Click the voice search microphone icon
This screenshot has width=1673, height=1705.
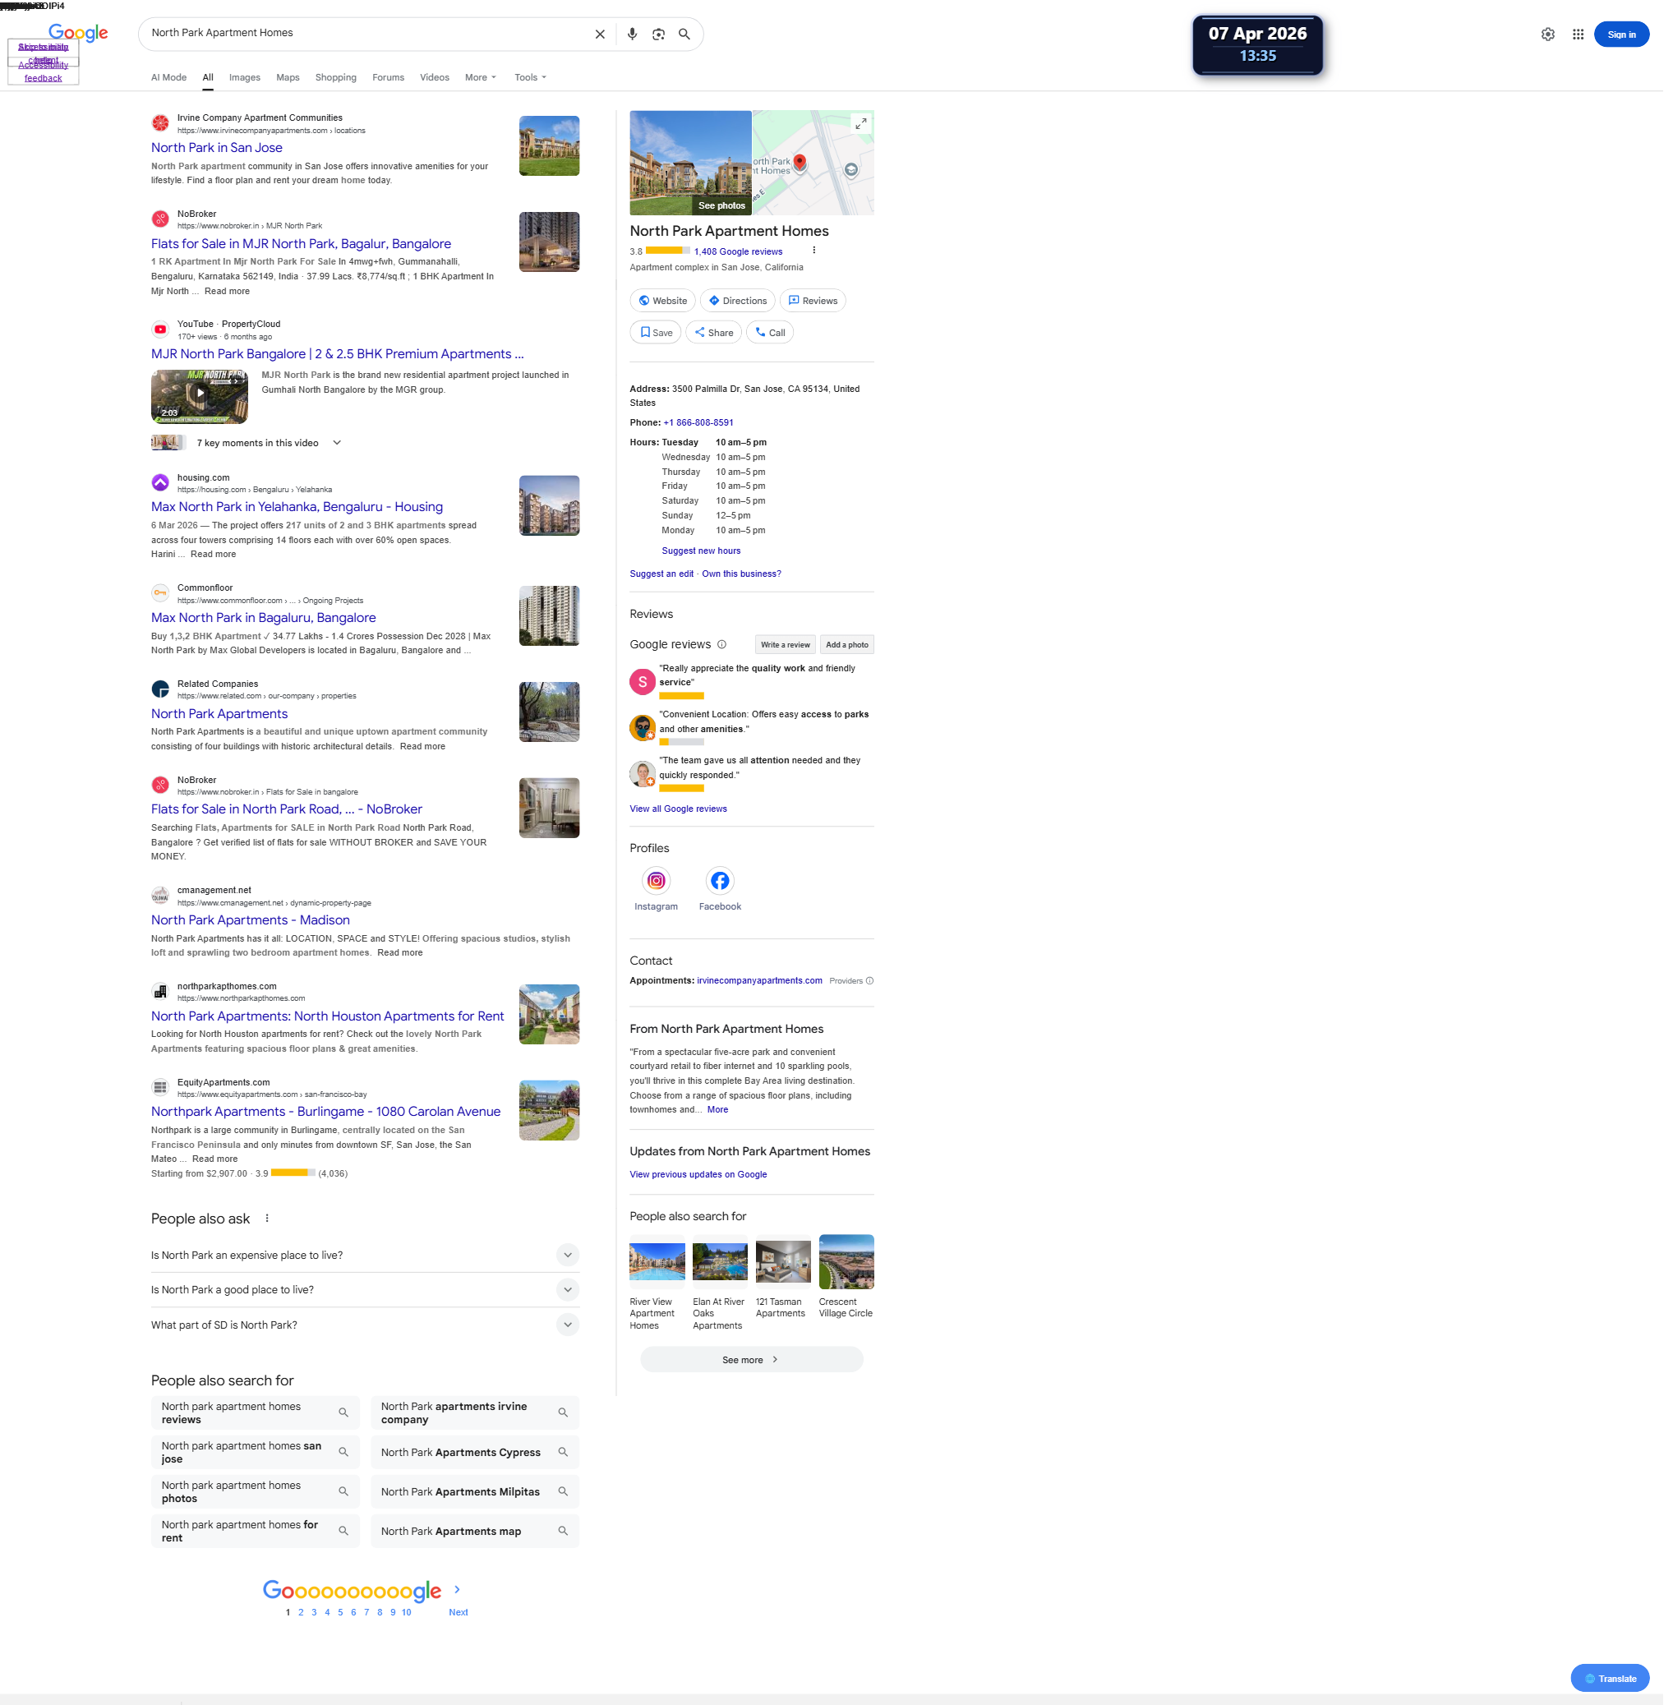coord(632,35)
